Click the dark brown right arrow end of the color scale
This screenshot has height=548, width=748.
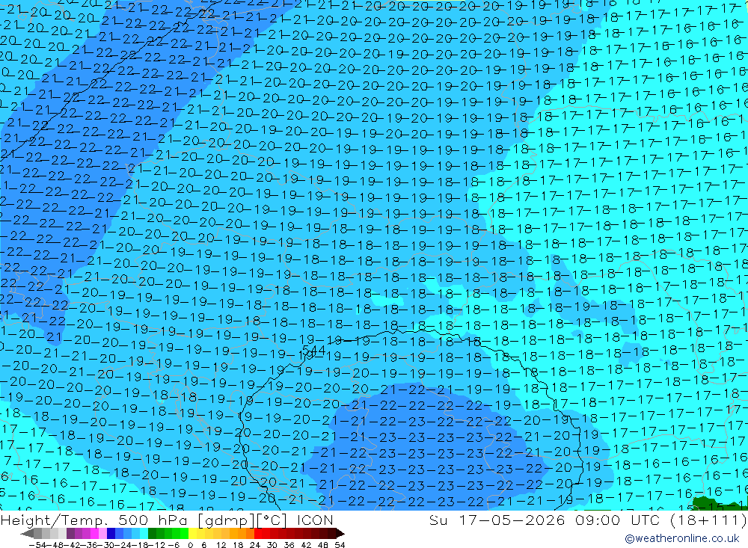(x=340, y=533)
